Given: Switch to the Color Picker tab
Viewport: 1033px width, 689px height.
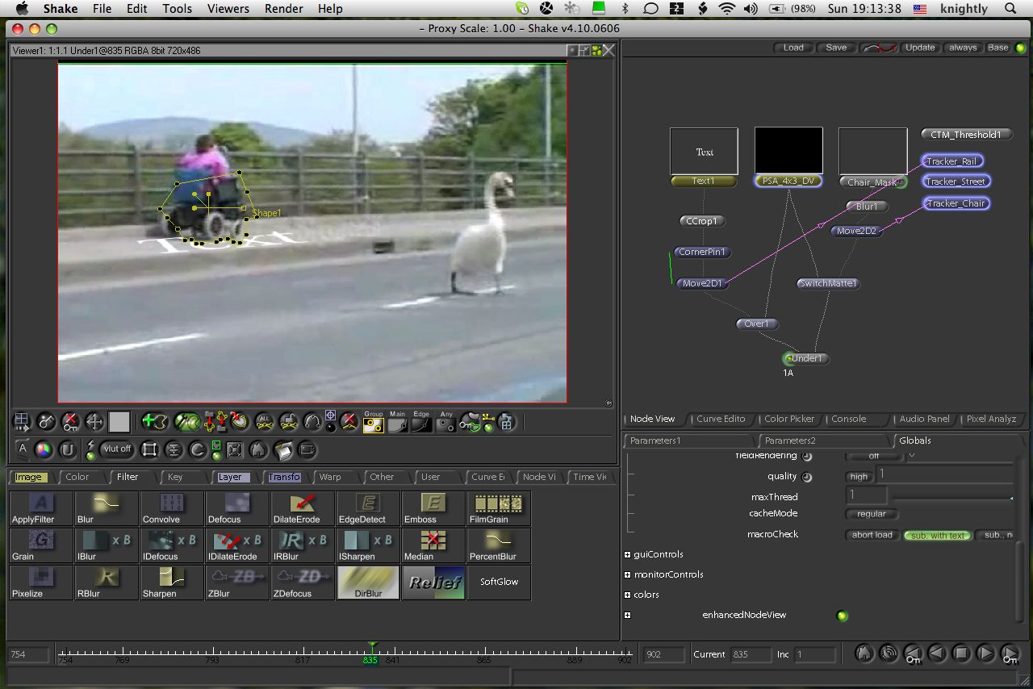Looking at the screenshot, I should click(788, 419).
